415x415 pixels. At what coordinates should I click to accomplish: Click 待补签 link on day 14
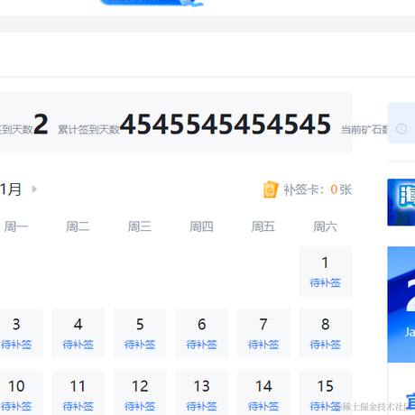pyautogui.click(x=263, y=406)
